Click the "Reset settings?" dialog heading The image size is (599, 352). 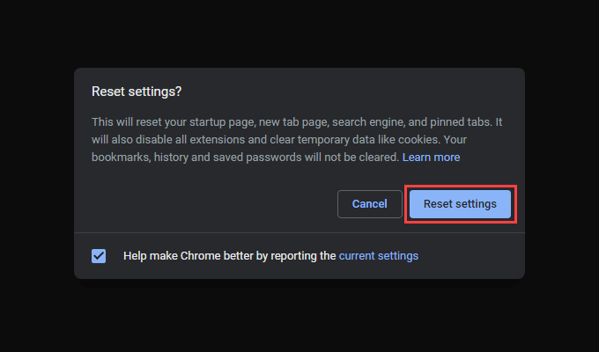point(143,92)
